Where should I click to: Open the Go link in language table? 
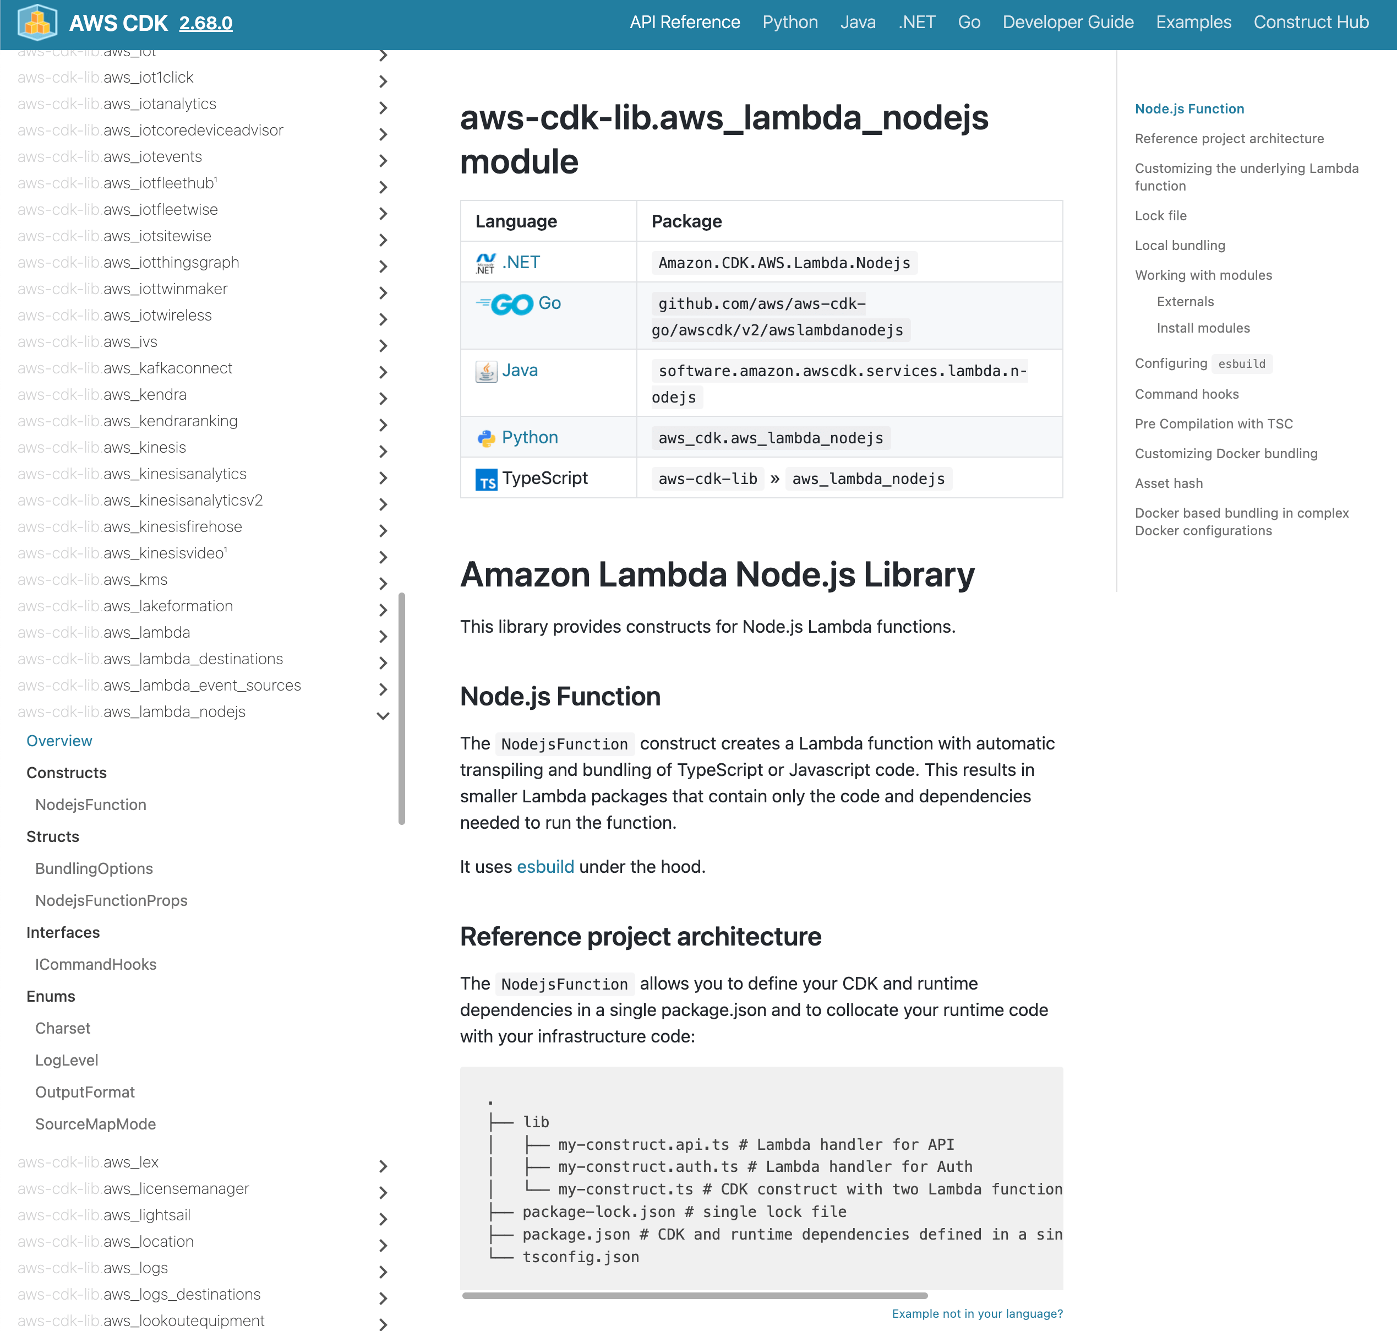pos(549,303)
